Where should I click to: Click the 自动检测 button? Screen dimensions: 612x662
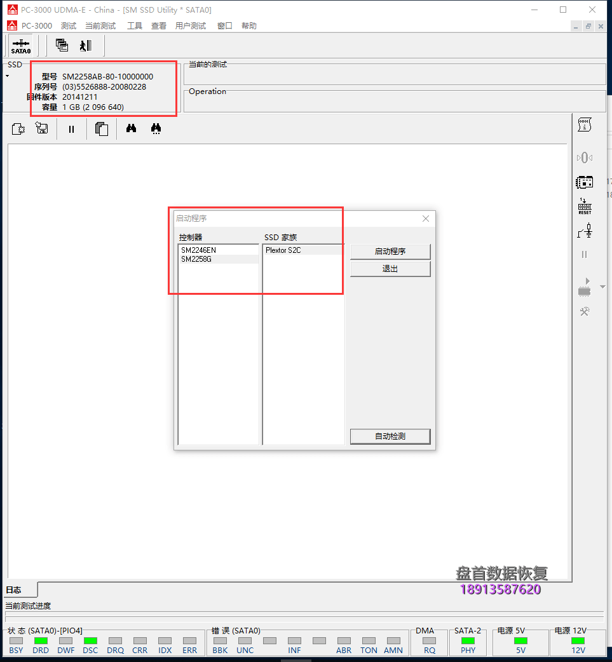click(390, 436)
